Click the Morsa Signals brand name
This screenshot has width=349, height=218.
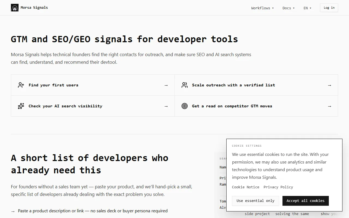pyautogui.click(x=34, y=8)
